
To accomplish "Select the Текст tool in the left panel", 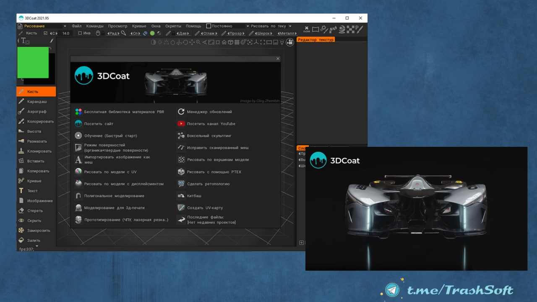I will (36, 191).
